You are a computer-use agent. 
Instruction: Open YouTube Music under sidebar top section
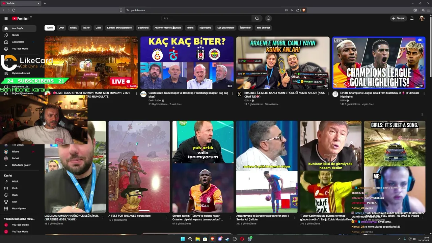[x=19, y=49]
